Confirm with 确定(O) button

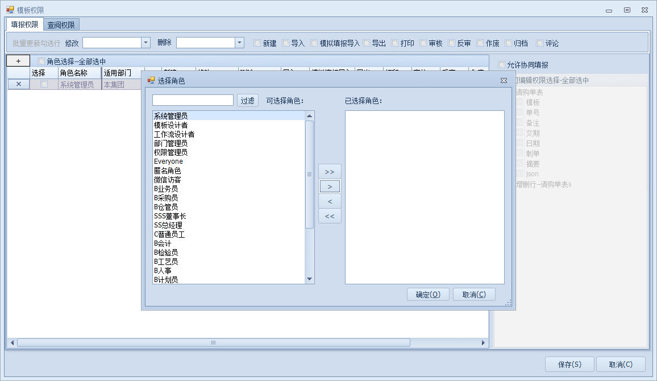pos(428,295)
